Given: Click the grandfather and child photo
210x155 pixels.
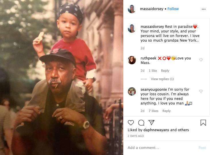Looking at the screenshot, I should coord(61,77).
